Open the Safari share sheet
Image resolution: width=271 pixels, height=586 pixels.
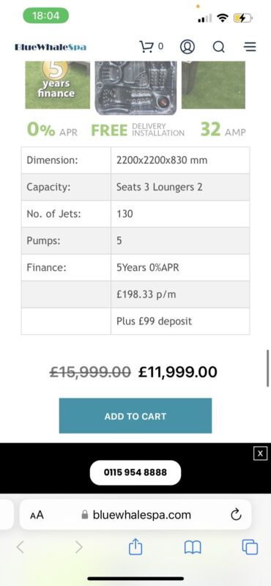(135, 546)
